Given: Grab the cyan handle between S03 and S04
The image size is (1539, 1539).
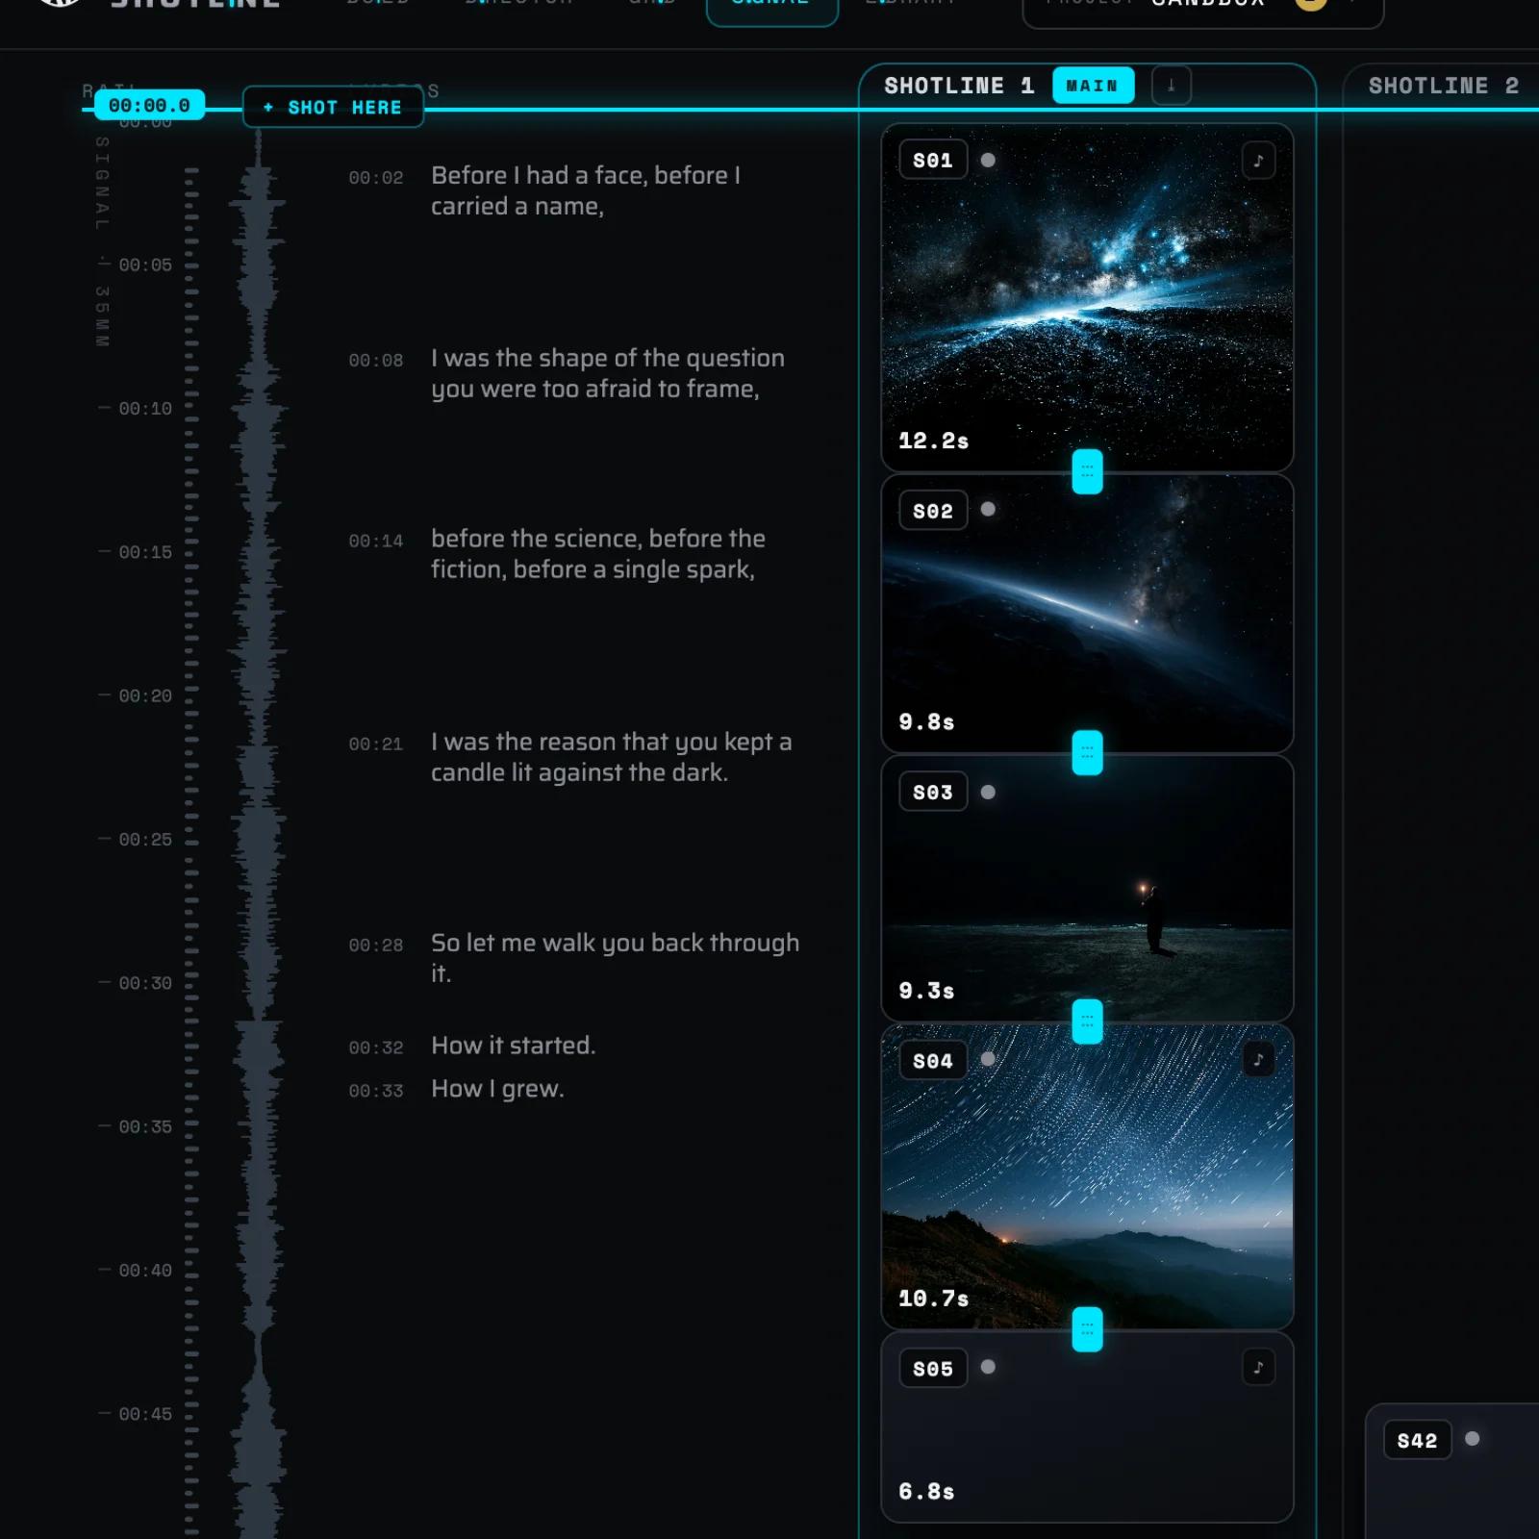Looking at the screenshot, I should coord(1087,1022).
